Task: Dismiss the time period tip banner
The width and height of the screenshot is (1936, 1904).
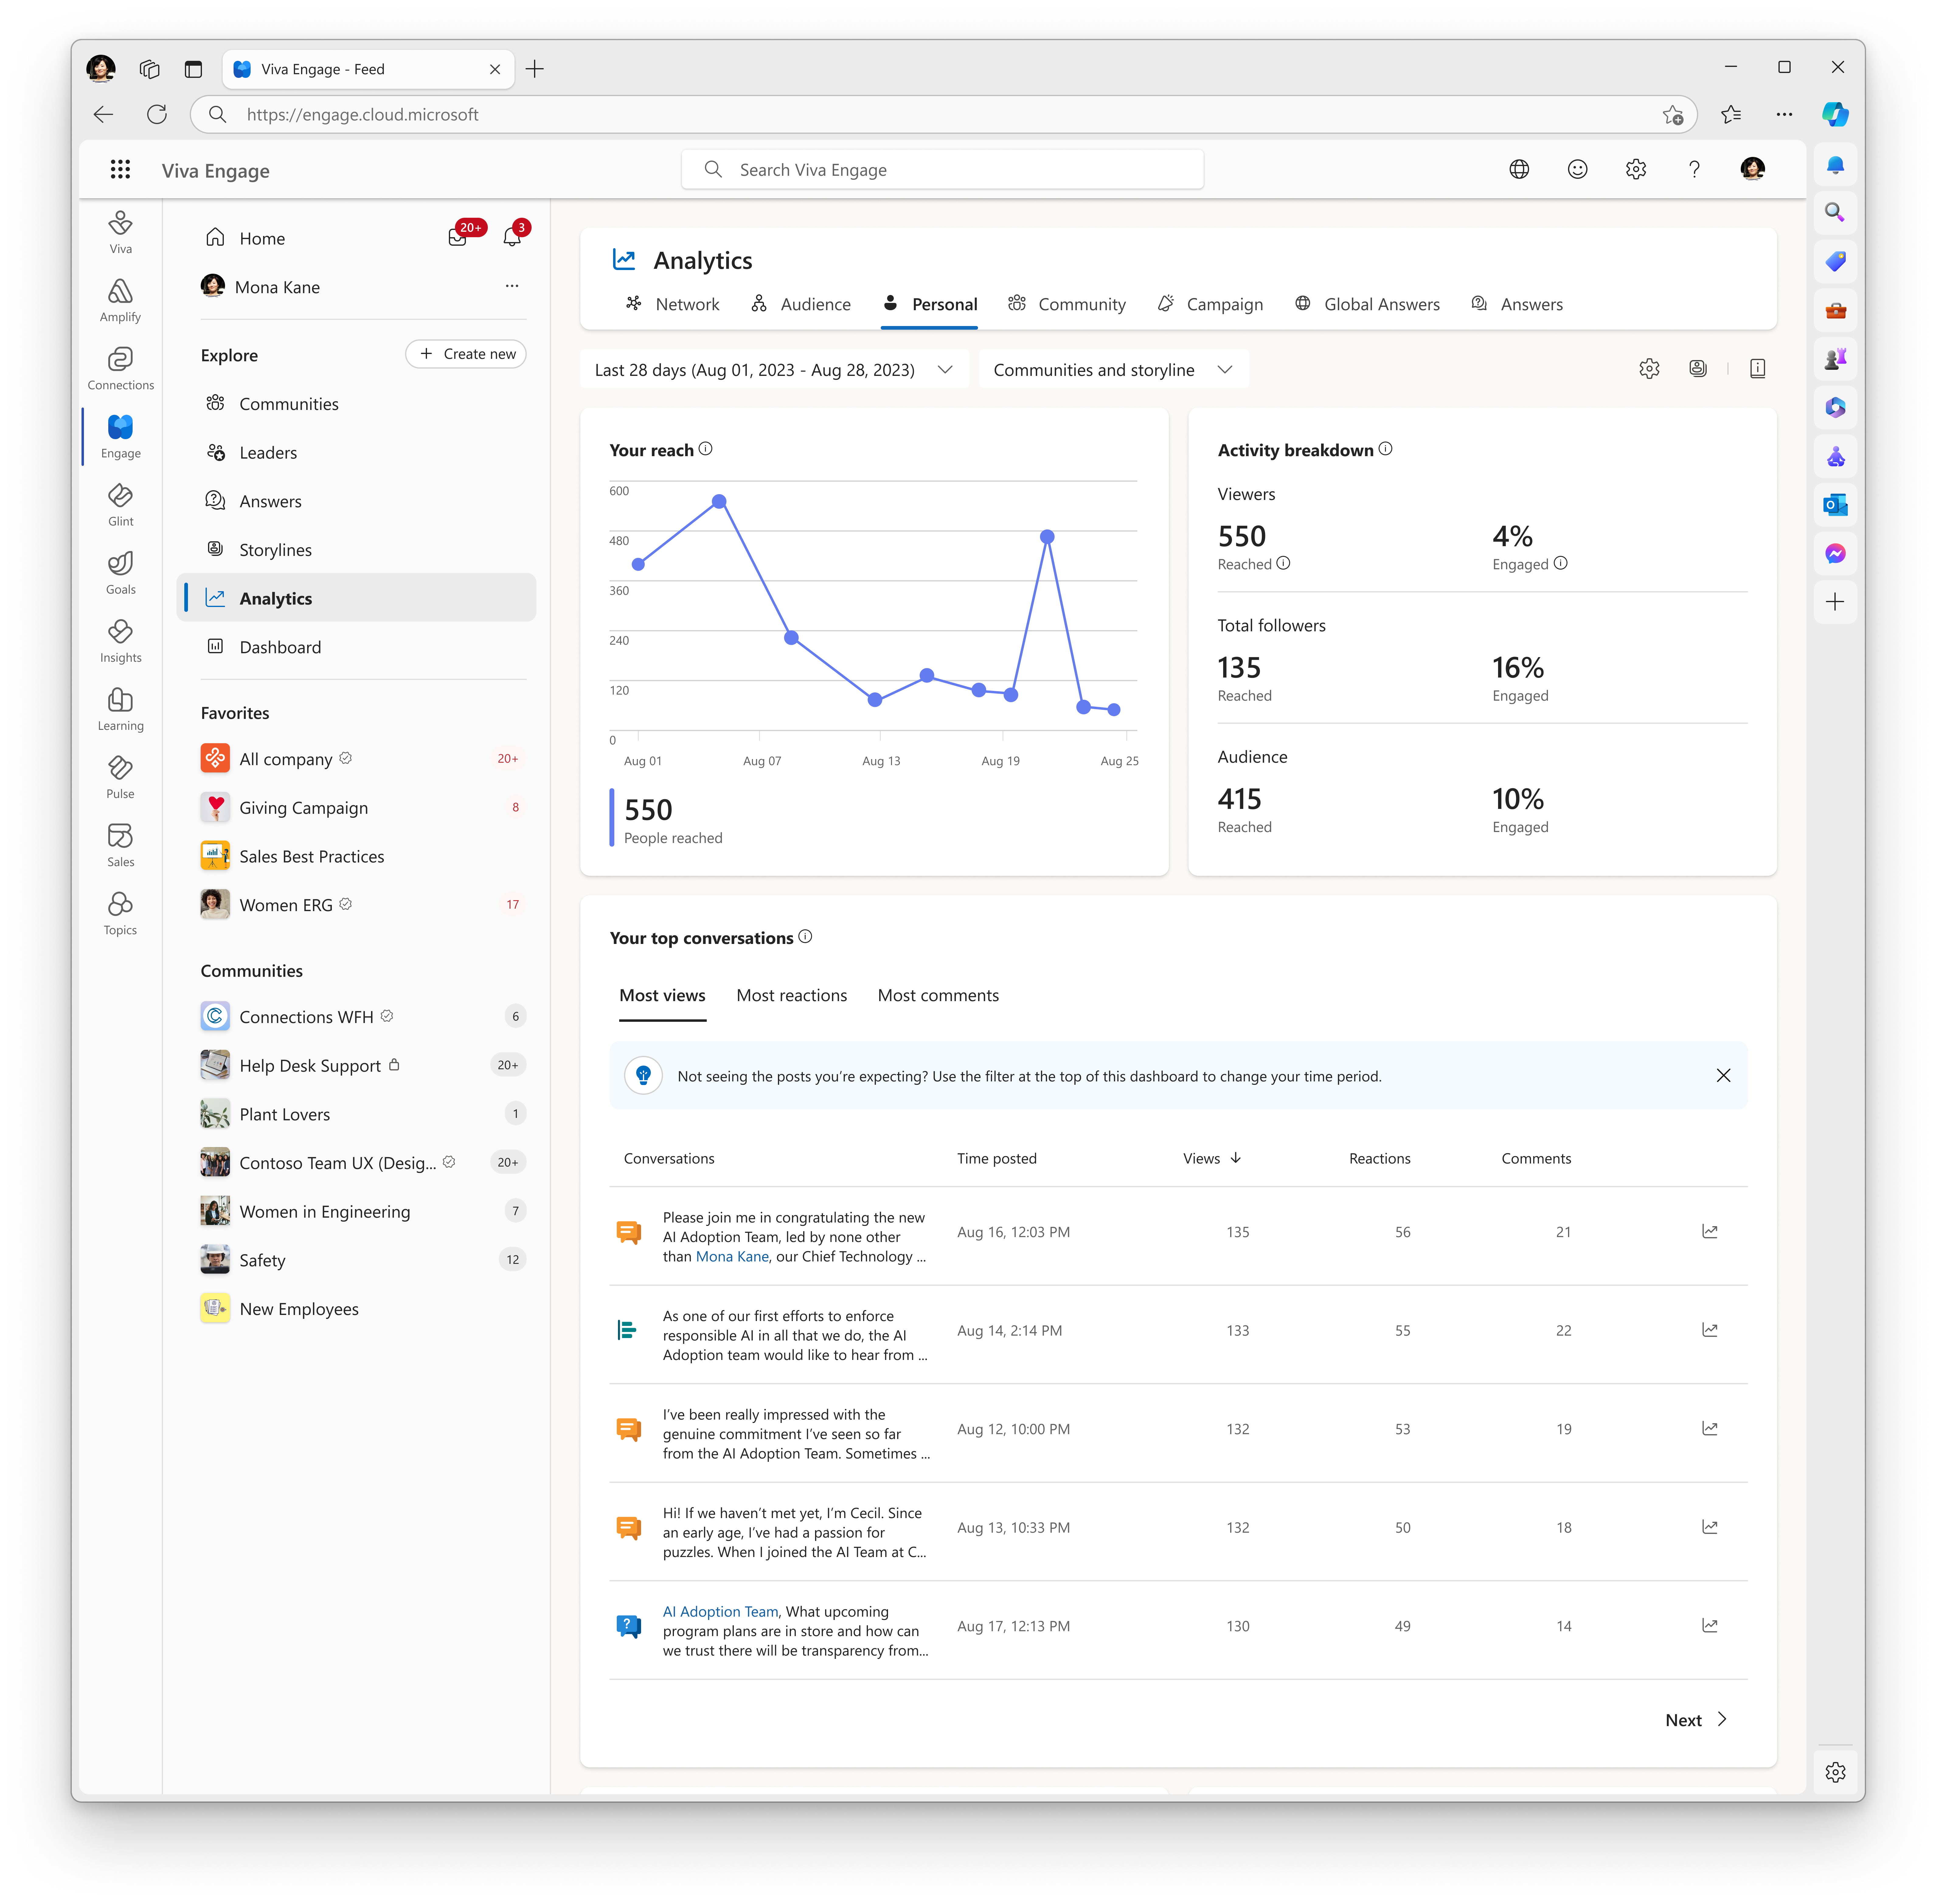Action: tap(1723, 1076)
